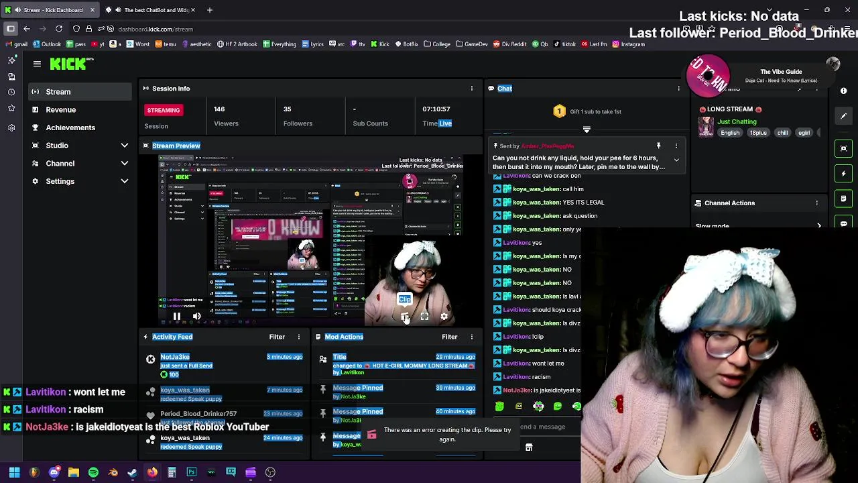Open the Activity Feed Filter
Screen dimensions: 858x483
(277, 337)
